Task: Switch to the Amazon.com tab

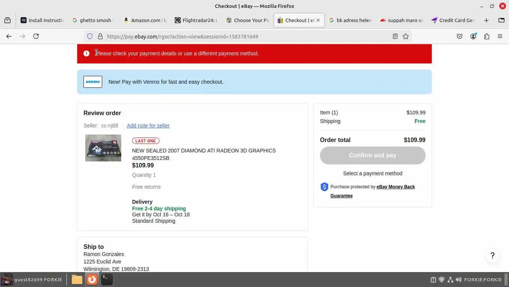Action: point(145,20)
